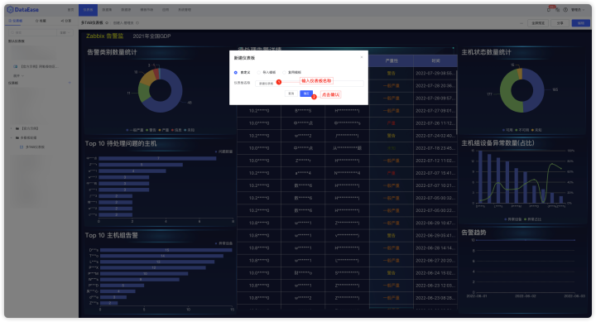
Task: Select the 导入模板 radio option
Action: 259,72
